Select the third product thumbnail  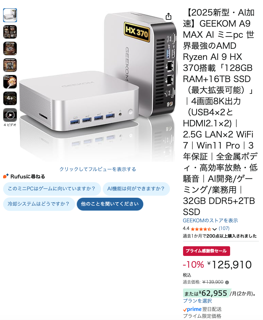(10, 48)
